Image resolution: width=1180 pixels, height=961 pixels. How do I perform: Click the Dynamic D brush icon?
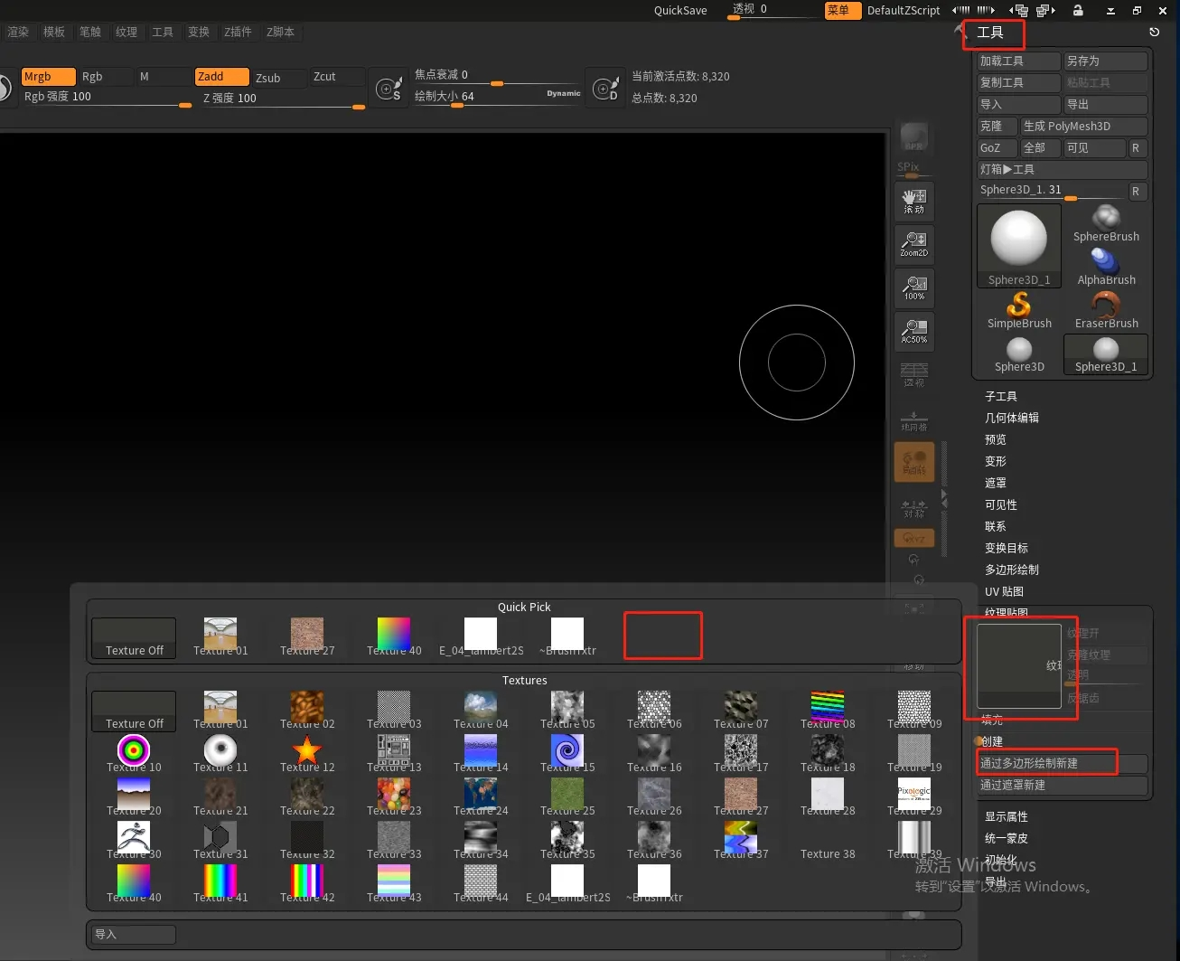click(605, 88)
